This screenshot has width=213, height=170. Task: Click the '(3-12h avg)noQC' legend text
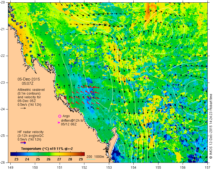pos(31,136)
